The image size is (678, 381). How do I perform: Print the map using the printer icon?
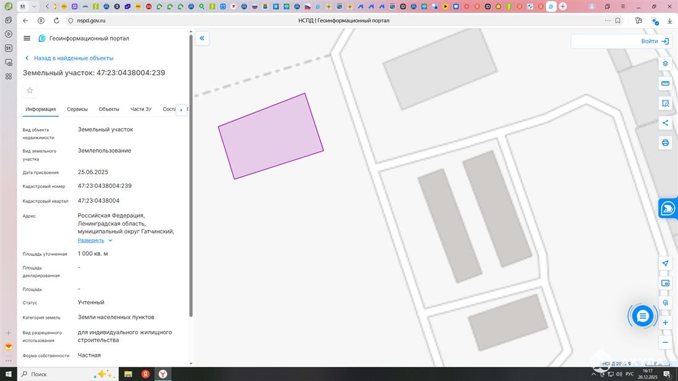coord(665,142)
